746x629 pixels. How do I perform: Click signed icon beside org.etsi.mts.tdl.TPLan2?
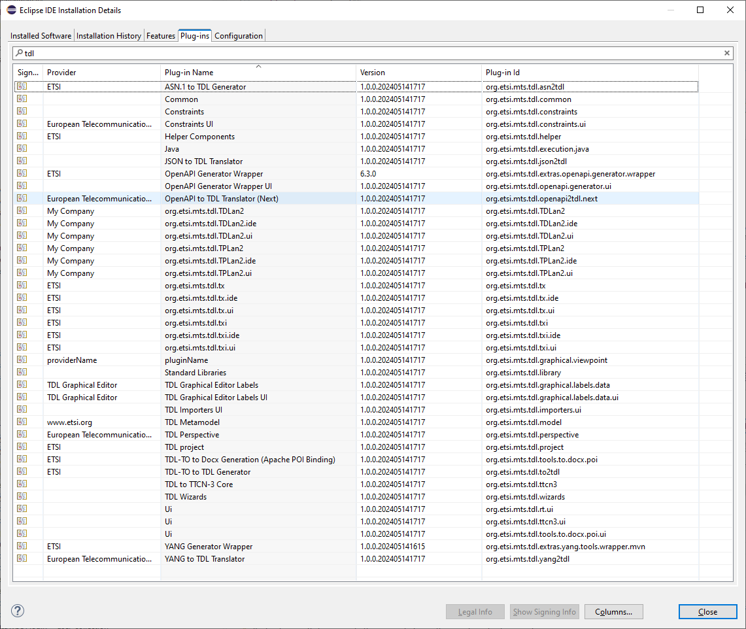22,248
